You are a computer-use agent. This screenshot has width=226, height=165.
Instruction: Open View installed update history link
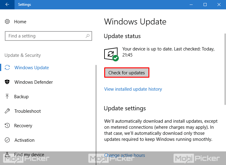tap(133, 89)
